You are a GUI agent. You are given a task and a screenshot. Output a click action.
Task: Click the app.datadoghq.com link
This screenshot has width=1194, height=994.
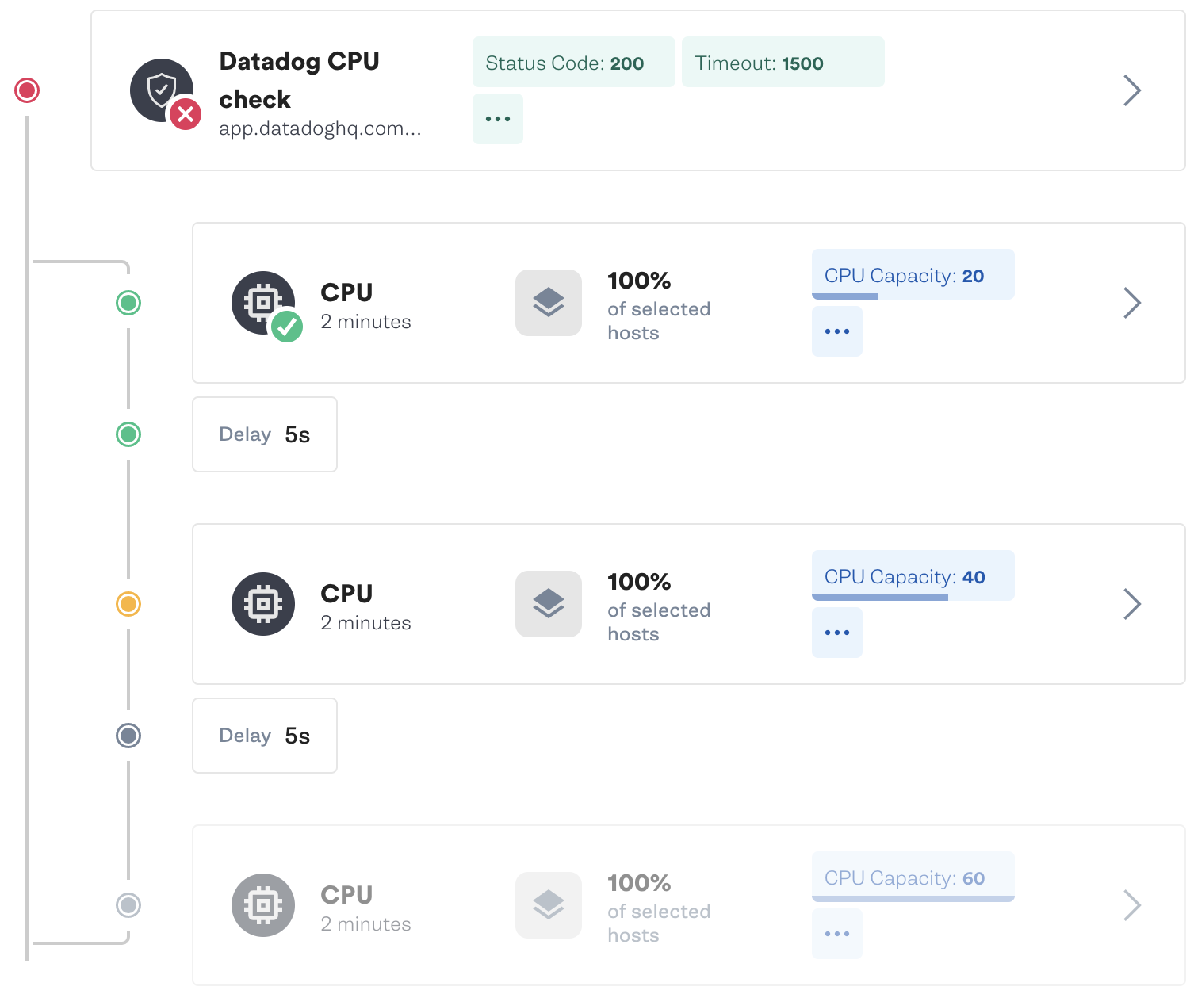(320, 128)
